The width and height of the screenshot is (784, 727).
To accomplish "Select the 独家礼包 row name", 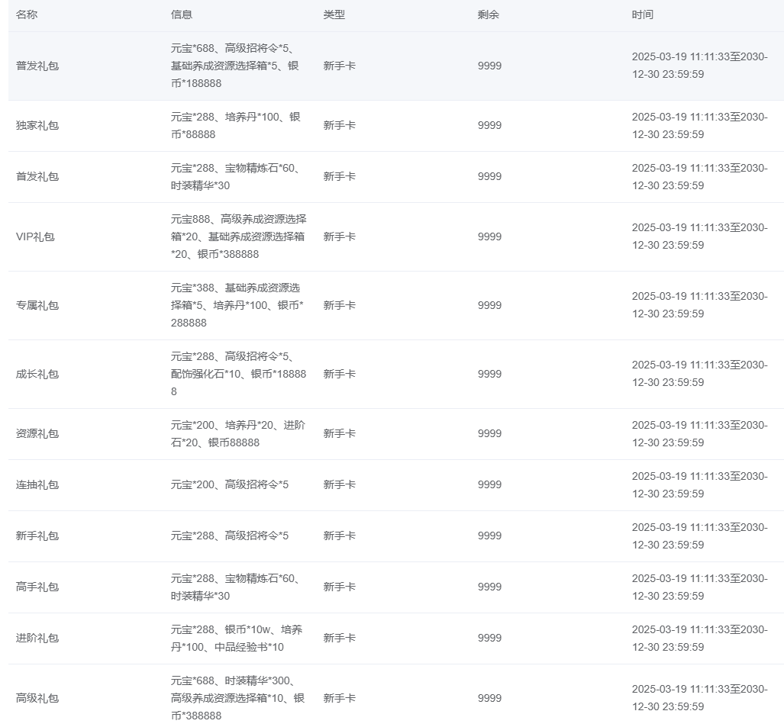I will (x=37, y=125).
